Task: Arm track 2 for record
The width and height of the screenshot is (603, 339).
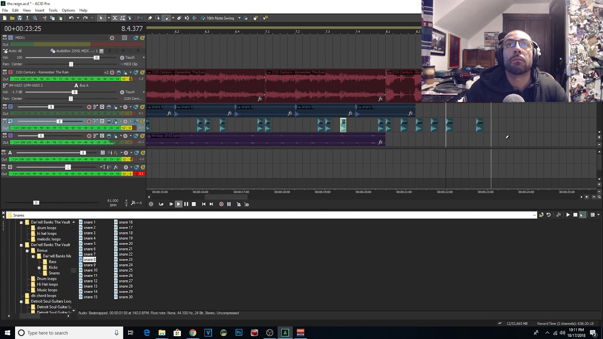Action: 112,73
